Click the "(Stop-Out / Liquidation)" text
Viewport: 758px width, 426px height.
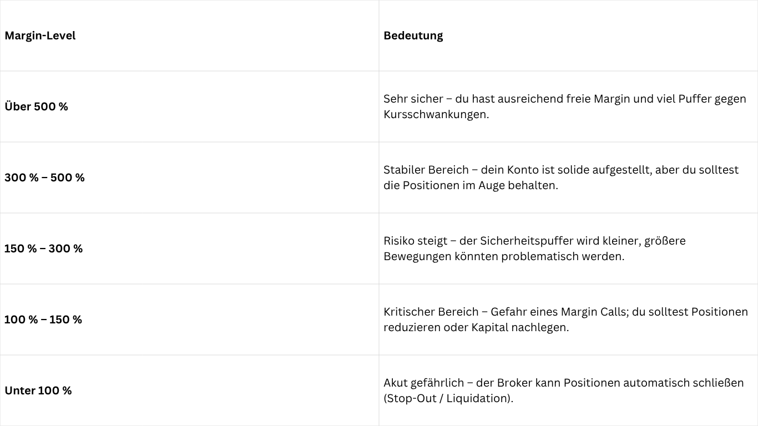click(448, 398)
